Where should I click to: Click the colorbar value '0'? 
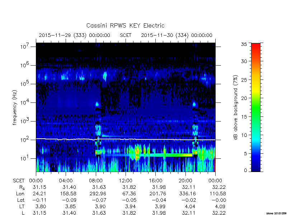click(x=245, y=170)
